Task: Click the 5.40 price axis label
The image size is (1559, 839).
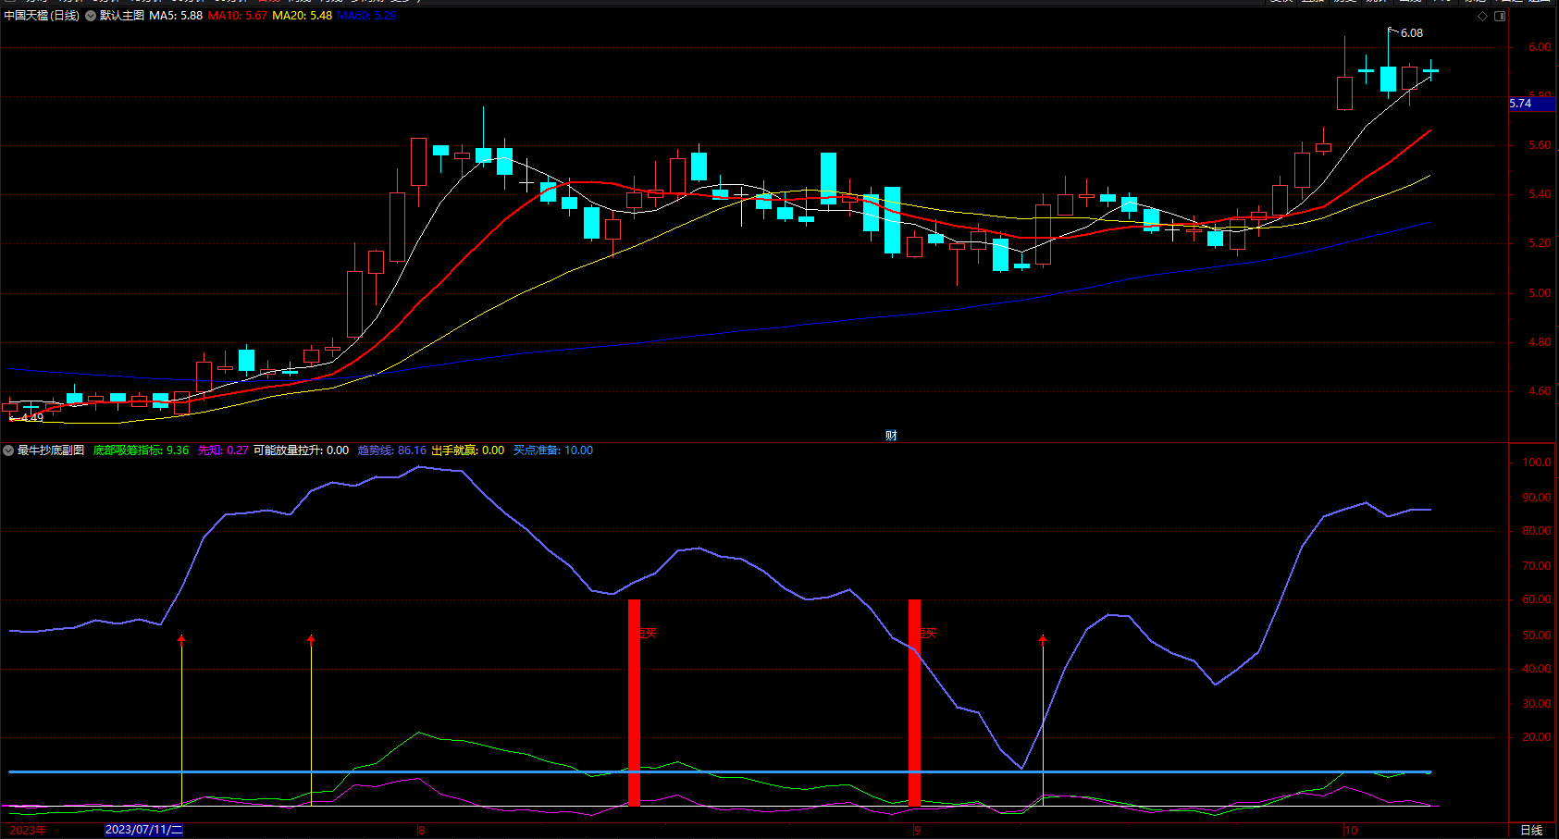Action: 1540,194
